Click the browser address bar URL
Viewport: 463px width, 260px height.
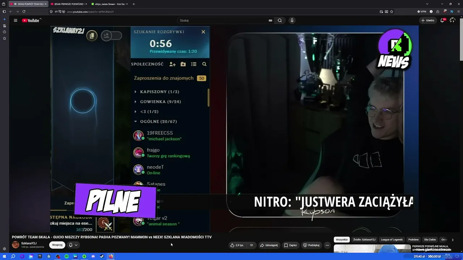90,12
